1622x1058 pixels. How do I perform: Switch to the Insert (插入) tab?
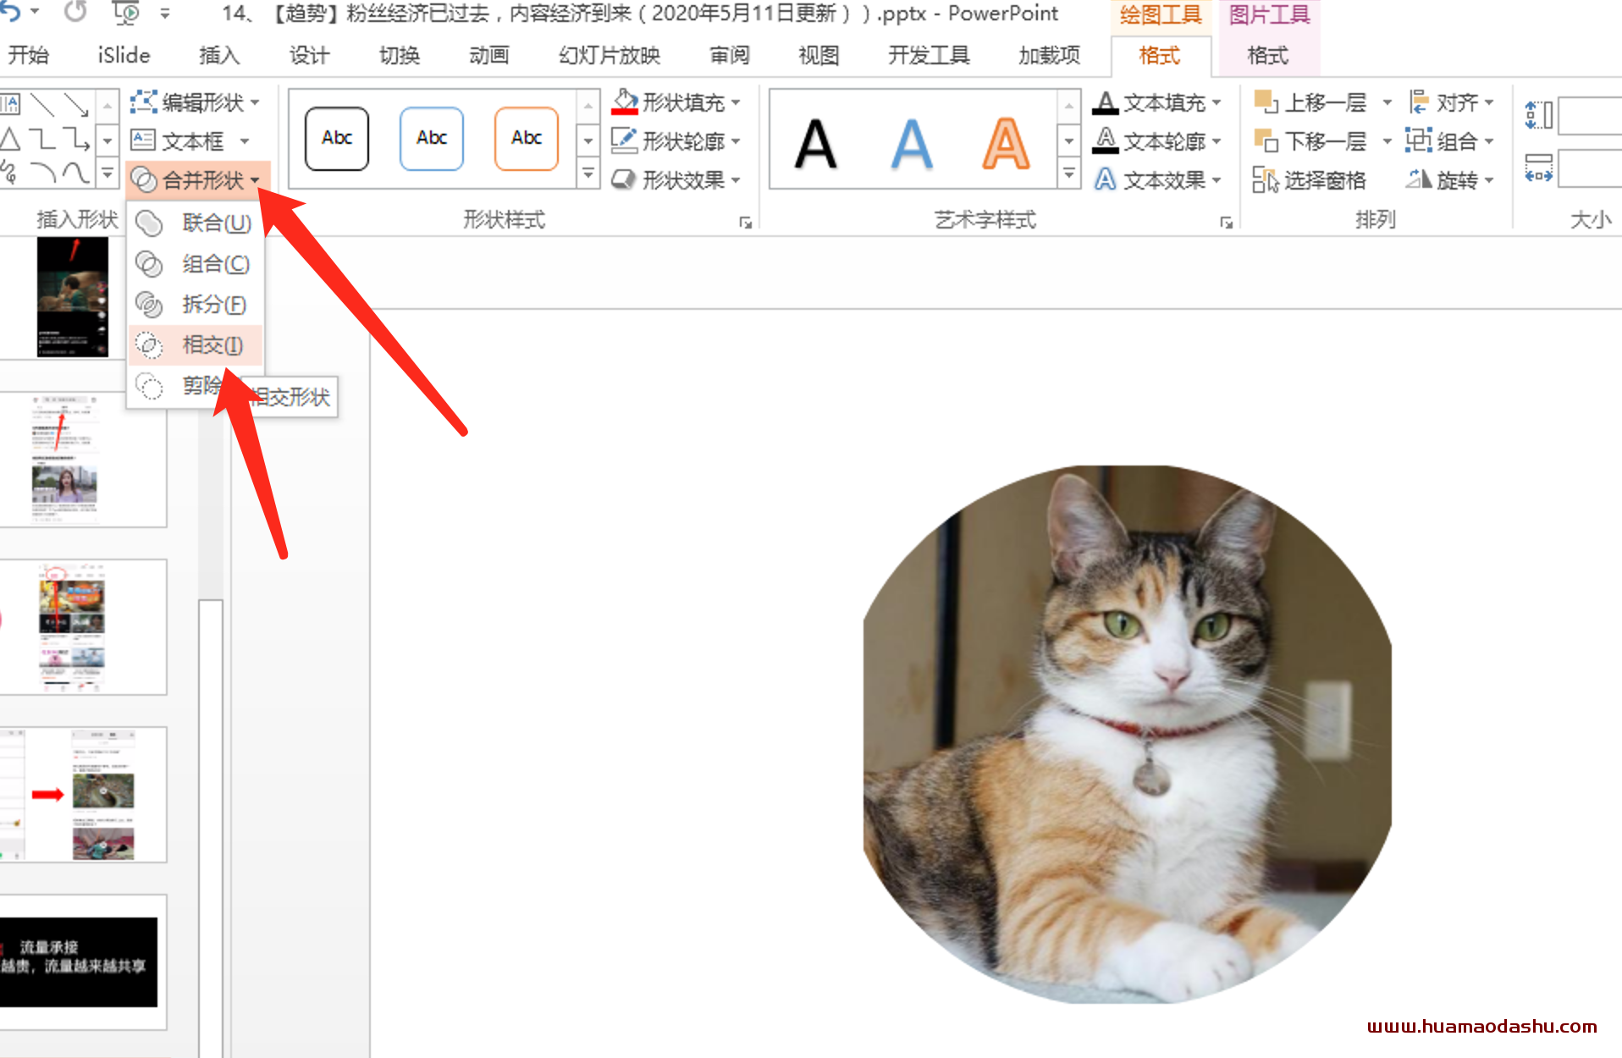[219, 55]
